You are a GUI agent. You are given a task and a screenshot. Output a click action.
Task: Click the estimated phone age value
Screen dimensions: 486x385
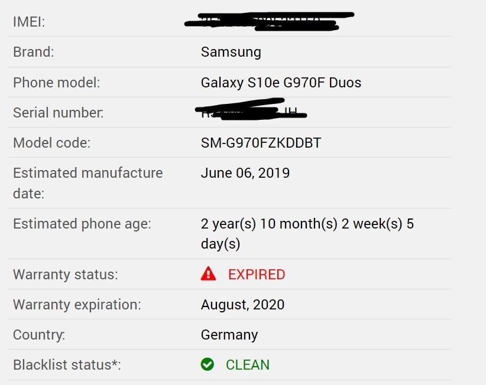click(307, 234)
